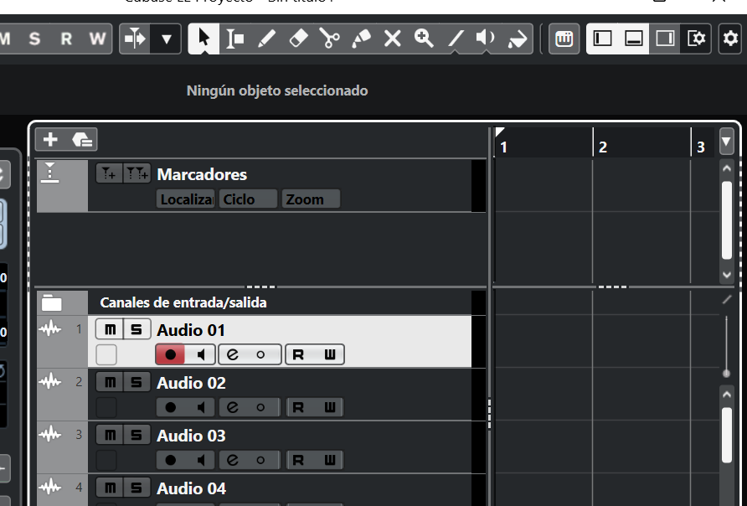Mute the Audio 03 track
The image size is (747, 506).
click(110, 435)
